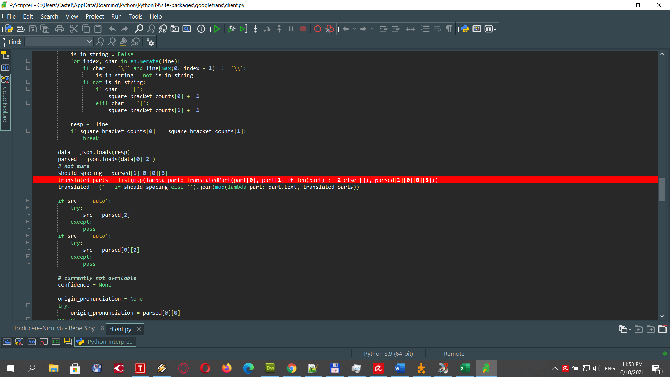670x377 pixels.
Task: Collapse the if src block code fold
Action: pos(28,201)
